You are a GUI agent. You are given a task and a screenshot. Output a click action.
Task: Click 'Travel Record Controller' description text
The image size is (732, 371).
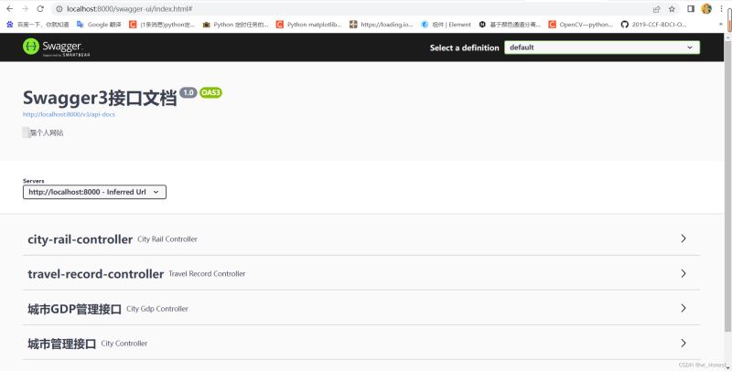tap(207, 273)
